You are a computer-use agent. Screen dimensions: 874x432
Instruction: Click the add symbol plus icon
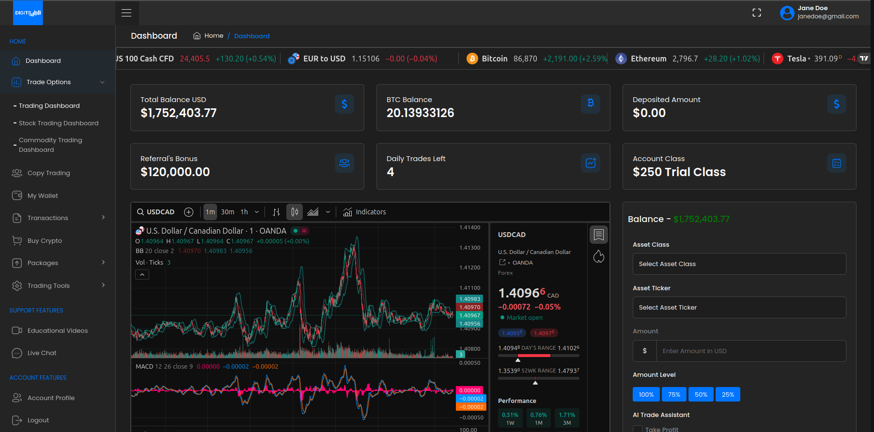click(x=189, y=212)
